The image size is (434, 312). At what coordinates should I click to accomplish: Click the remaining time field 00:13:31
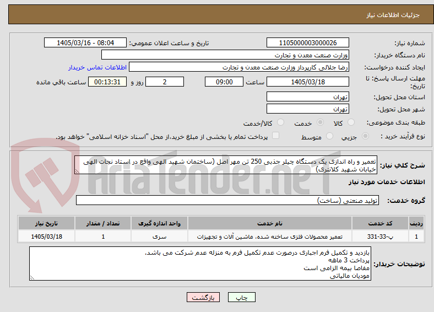pos(107,82)
